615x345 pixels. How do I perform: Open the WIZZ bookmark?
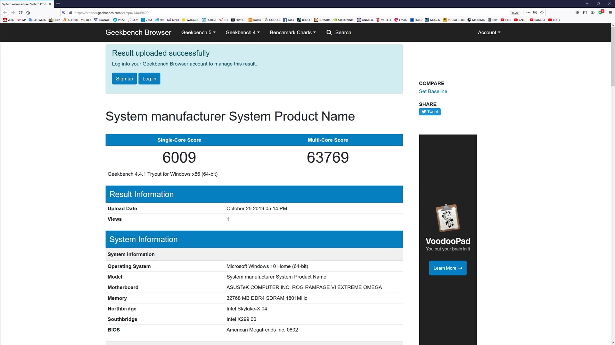coord(119,20)
